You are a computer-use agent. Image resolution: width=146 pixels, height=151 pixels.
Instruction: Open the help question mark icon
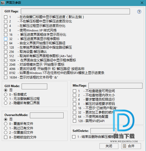click(x=139, y=12)
